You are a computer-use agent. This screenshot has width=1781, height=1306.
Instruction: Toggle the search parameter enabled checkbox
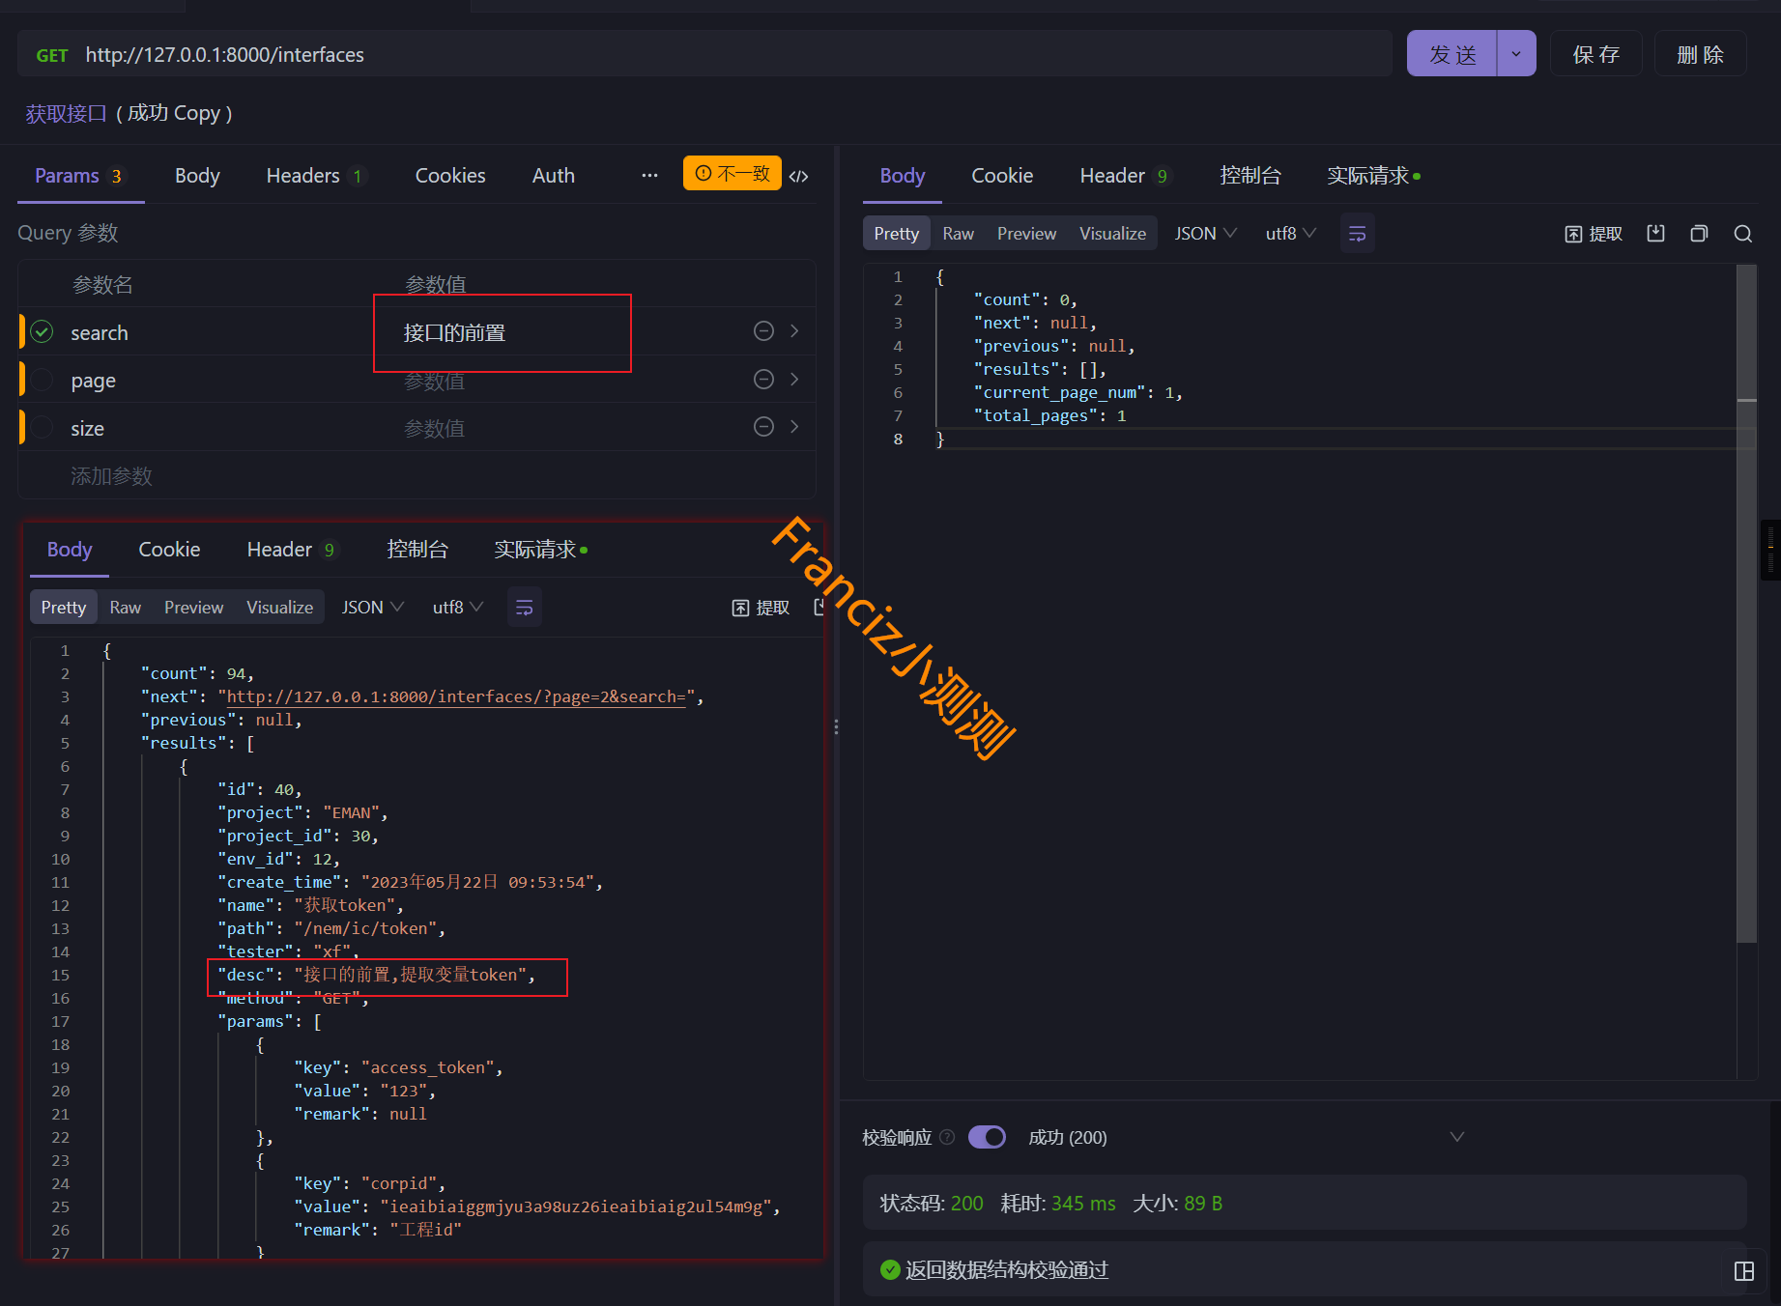(x=42, y=331)
